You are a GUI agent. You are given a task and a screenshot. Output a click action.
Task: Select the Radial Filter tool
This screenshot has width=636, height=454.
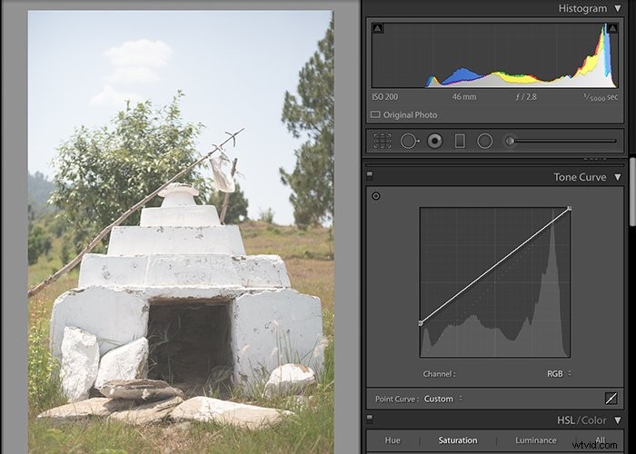[x=484, y=141]
